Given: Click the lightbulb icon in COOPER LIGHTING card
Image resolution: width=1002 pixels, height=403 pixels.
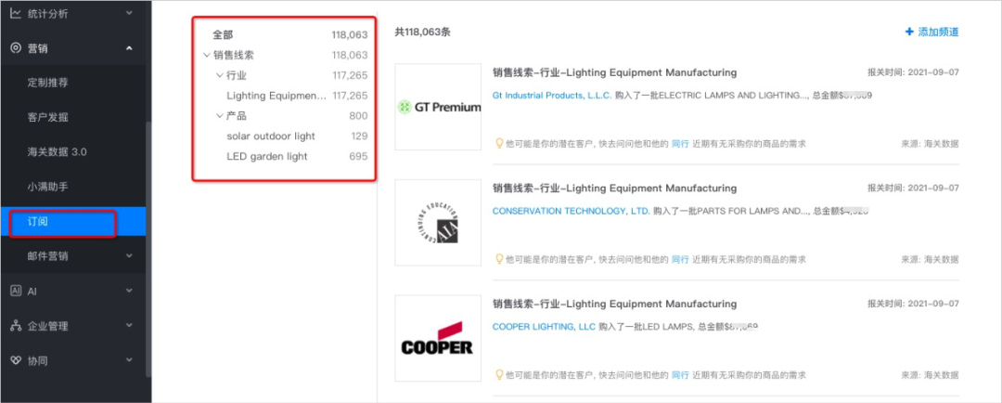Looking at the screenshot, I should 500,375.
